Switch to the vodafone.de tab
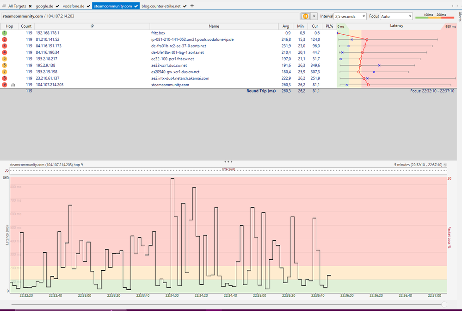 coord(74,6)
